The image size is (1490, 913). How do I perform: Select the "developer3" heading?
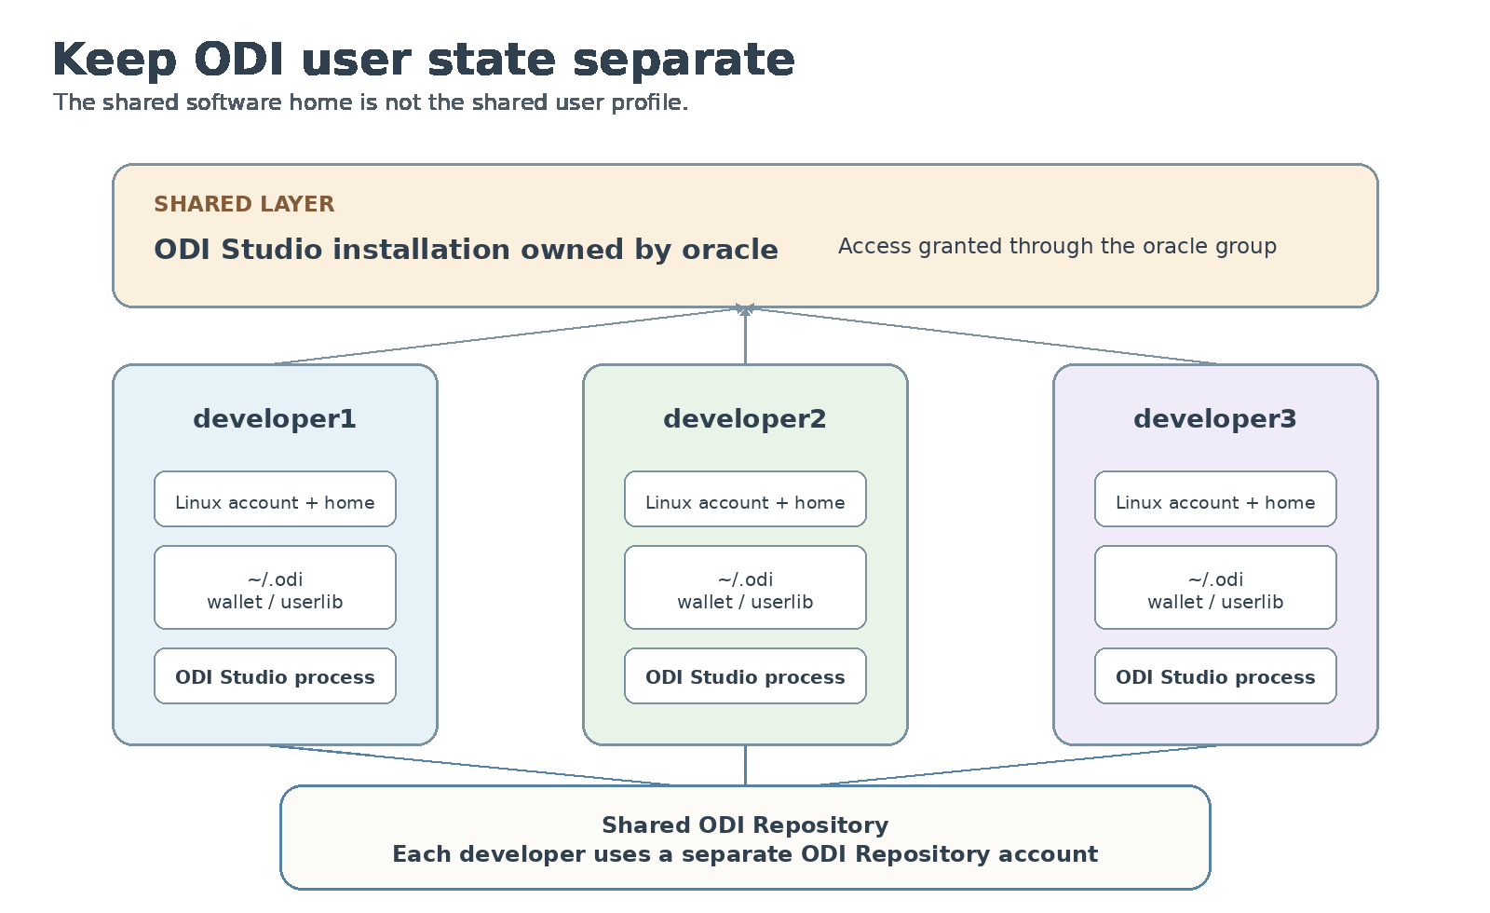point(1215,419)
